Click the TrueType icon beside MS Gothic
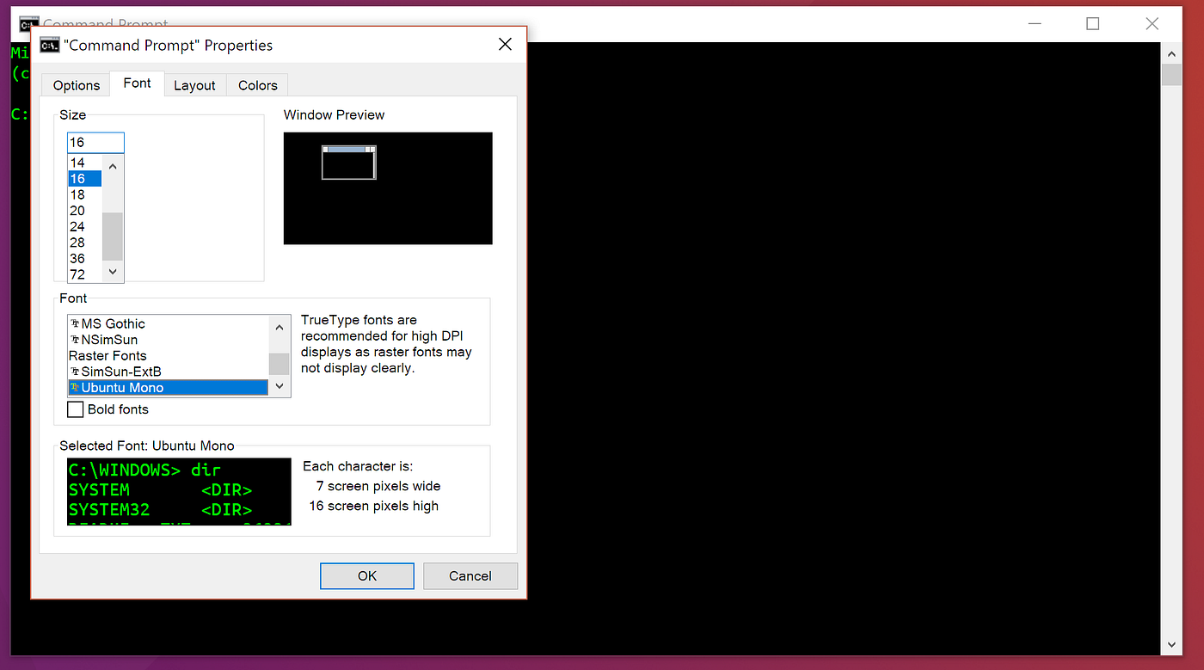Viewport: 1204px width, 670px height. coord(76,323)
